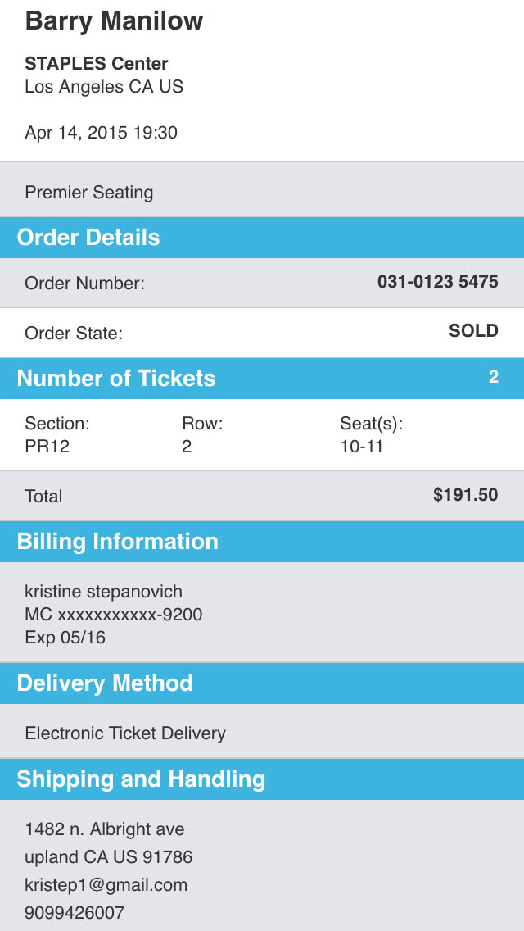Tap the phone number 9099426007
524x931 pixels.
[x=75, y=913]
